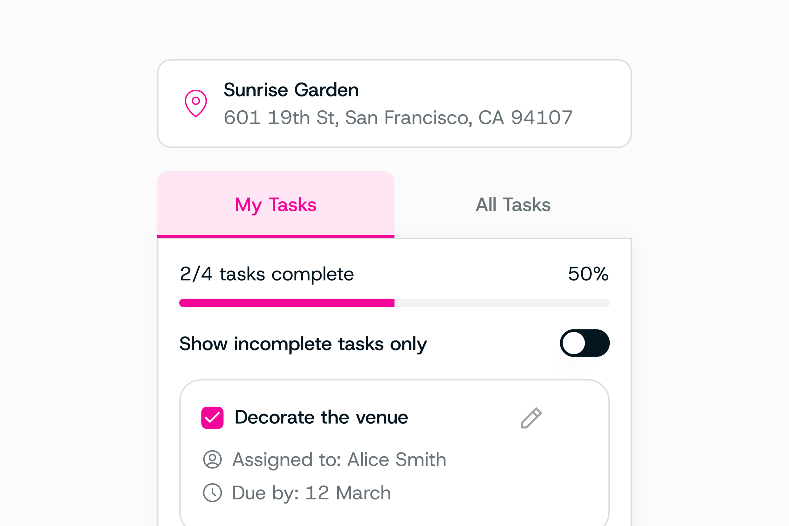Click the pink task progress bar
This screenshot has width=789, height=526.
(287, 303)
